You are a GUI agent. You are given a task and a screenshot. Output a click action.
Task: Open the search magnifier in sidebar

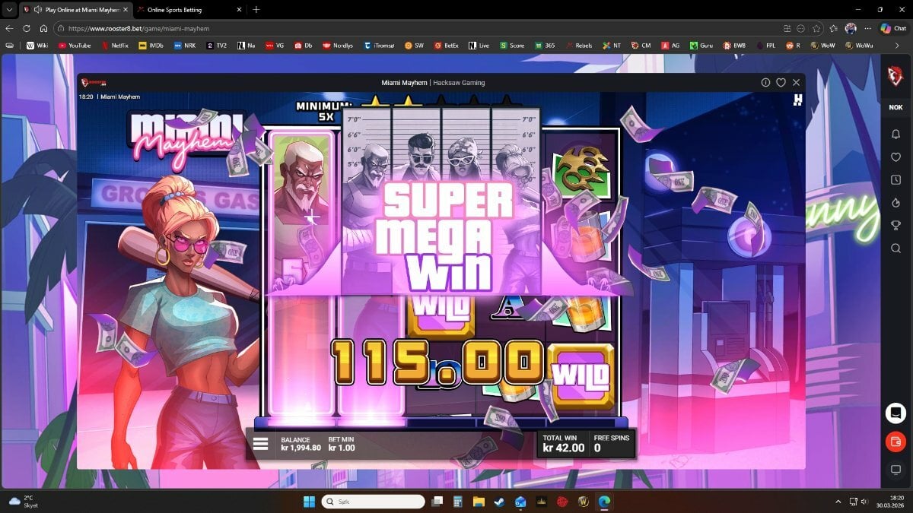point(896,248)
